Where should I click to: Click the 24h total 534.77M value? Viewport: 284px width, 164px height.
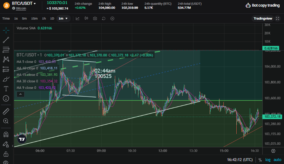click(184, 8)
